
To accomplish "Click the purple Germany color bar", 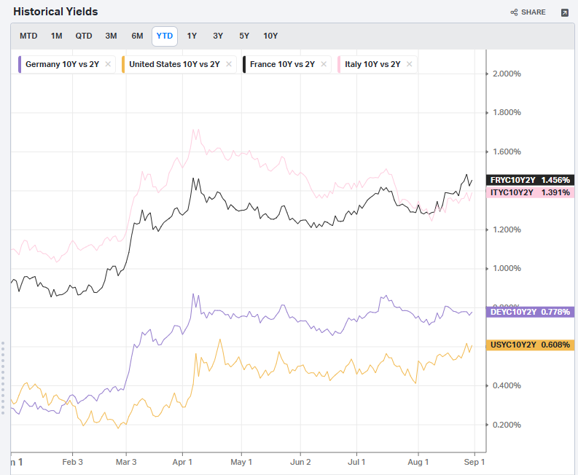I will (x=20, y=65).
